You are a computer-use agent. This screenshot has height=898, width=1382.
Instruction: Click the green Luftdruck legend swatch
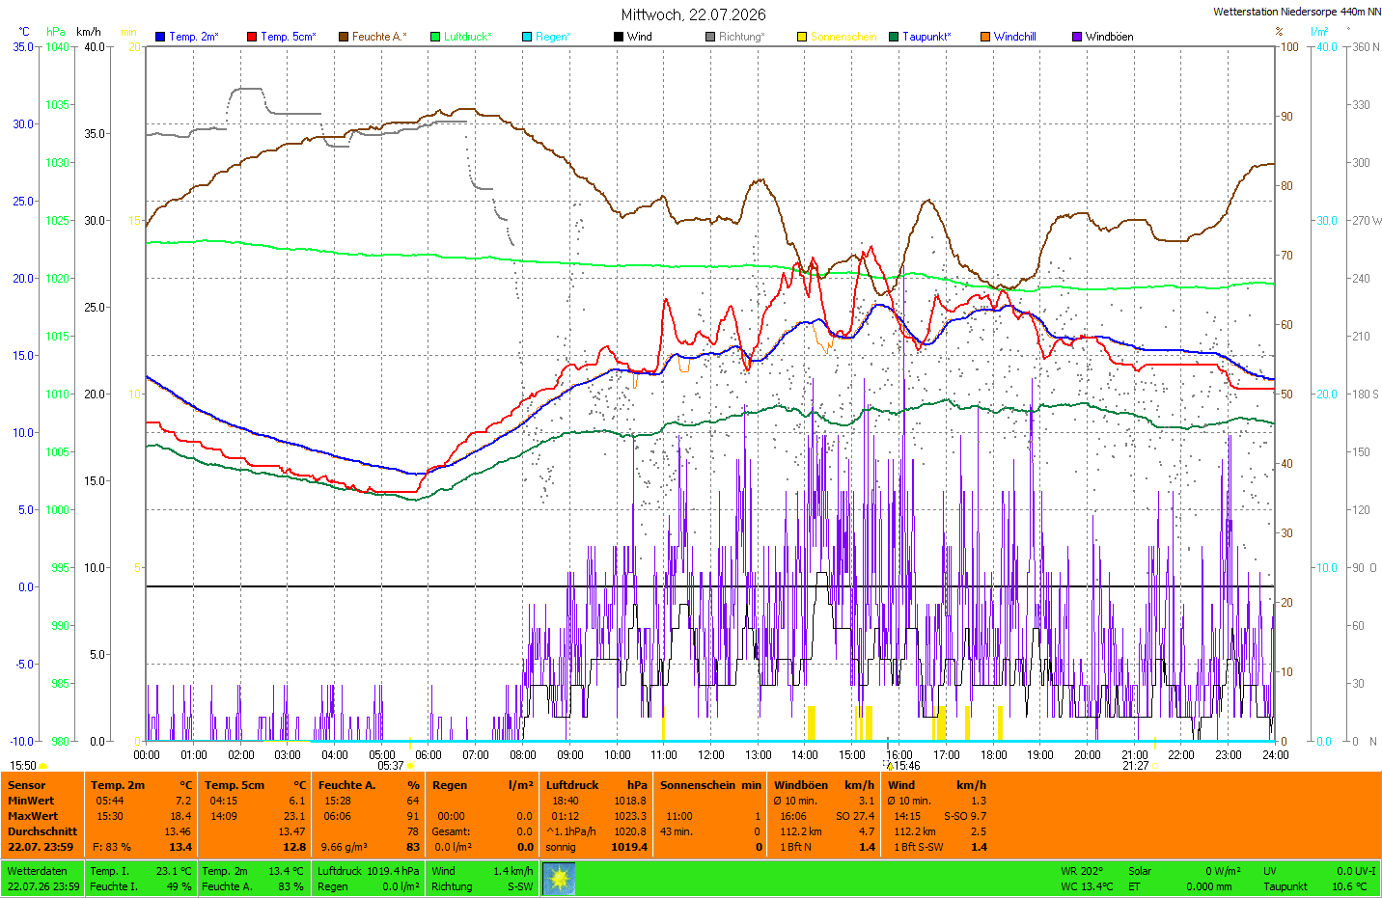(x=435, y=37)
